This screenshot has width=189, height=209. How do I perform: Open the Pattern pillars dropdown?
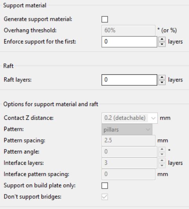[127, 130]
